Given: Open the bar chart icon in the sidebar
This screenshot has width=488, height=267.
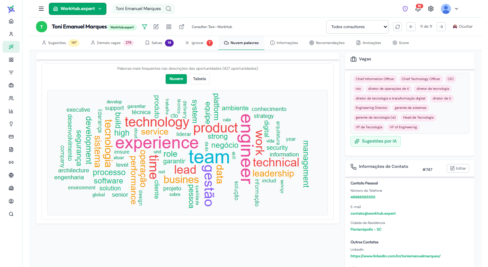Looking at the screenshot, I should tap(11, 111).
